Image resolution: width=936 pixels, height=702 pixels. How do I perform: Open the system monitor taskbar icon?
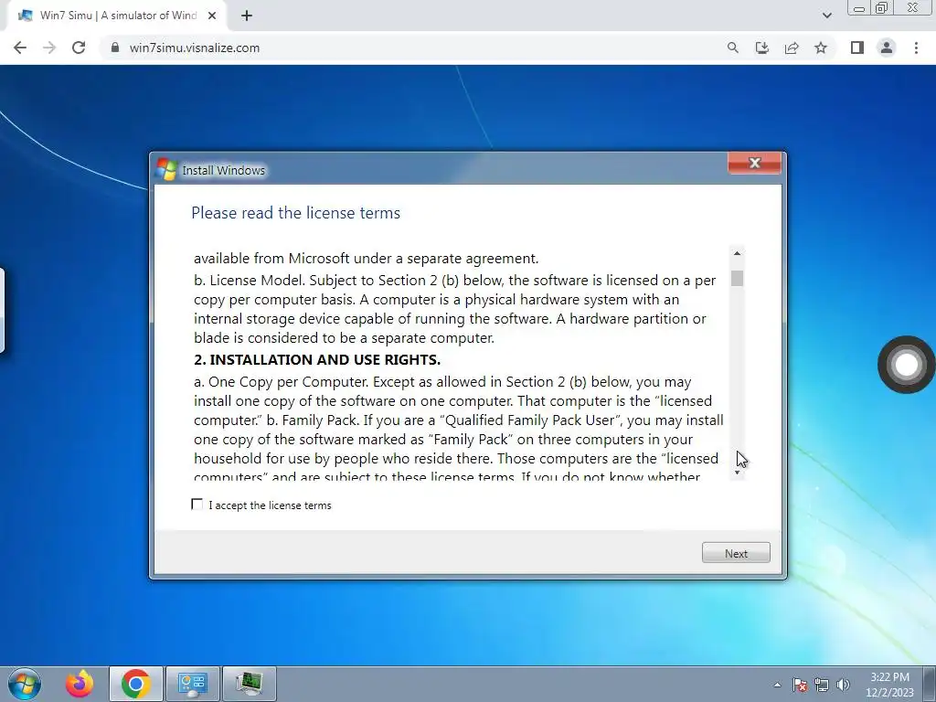pyautogui.click(x=249, y=684)
